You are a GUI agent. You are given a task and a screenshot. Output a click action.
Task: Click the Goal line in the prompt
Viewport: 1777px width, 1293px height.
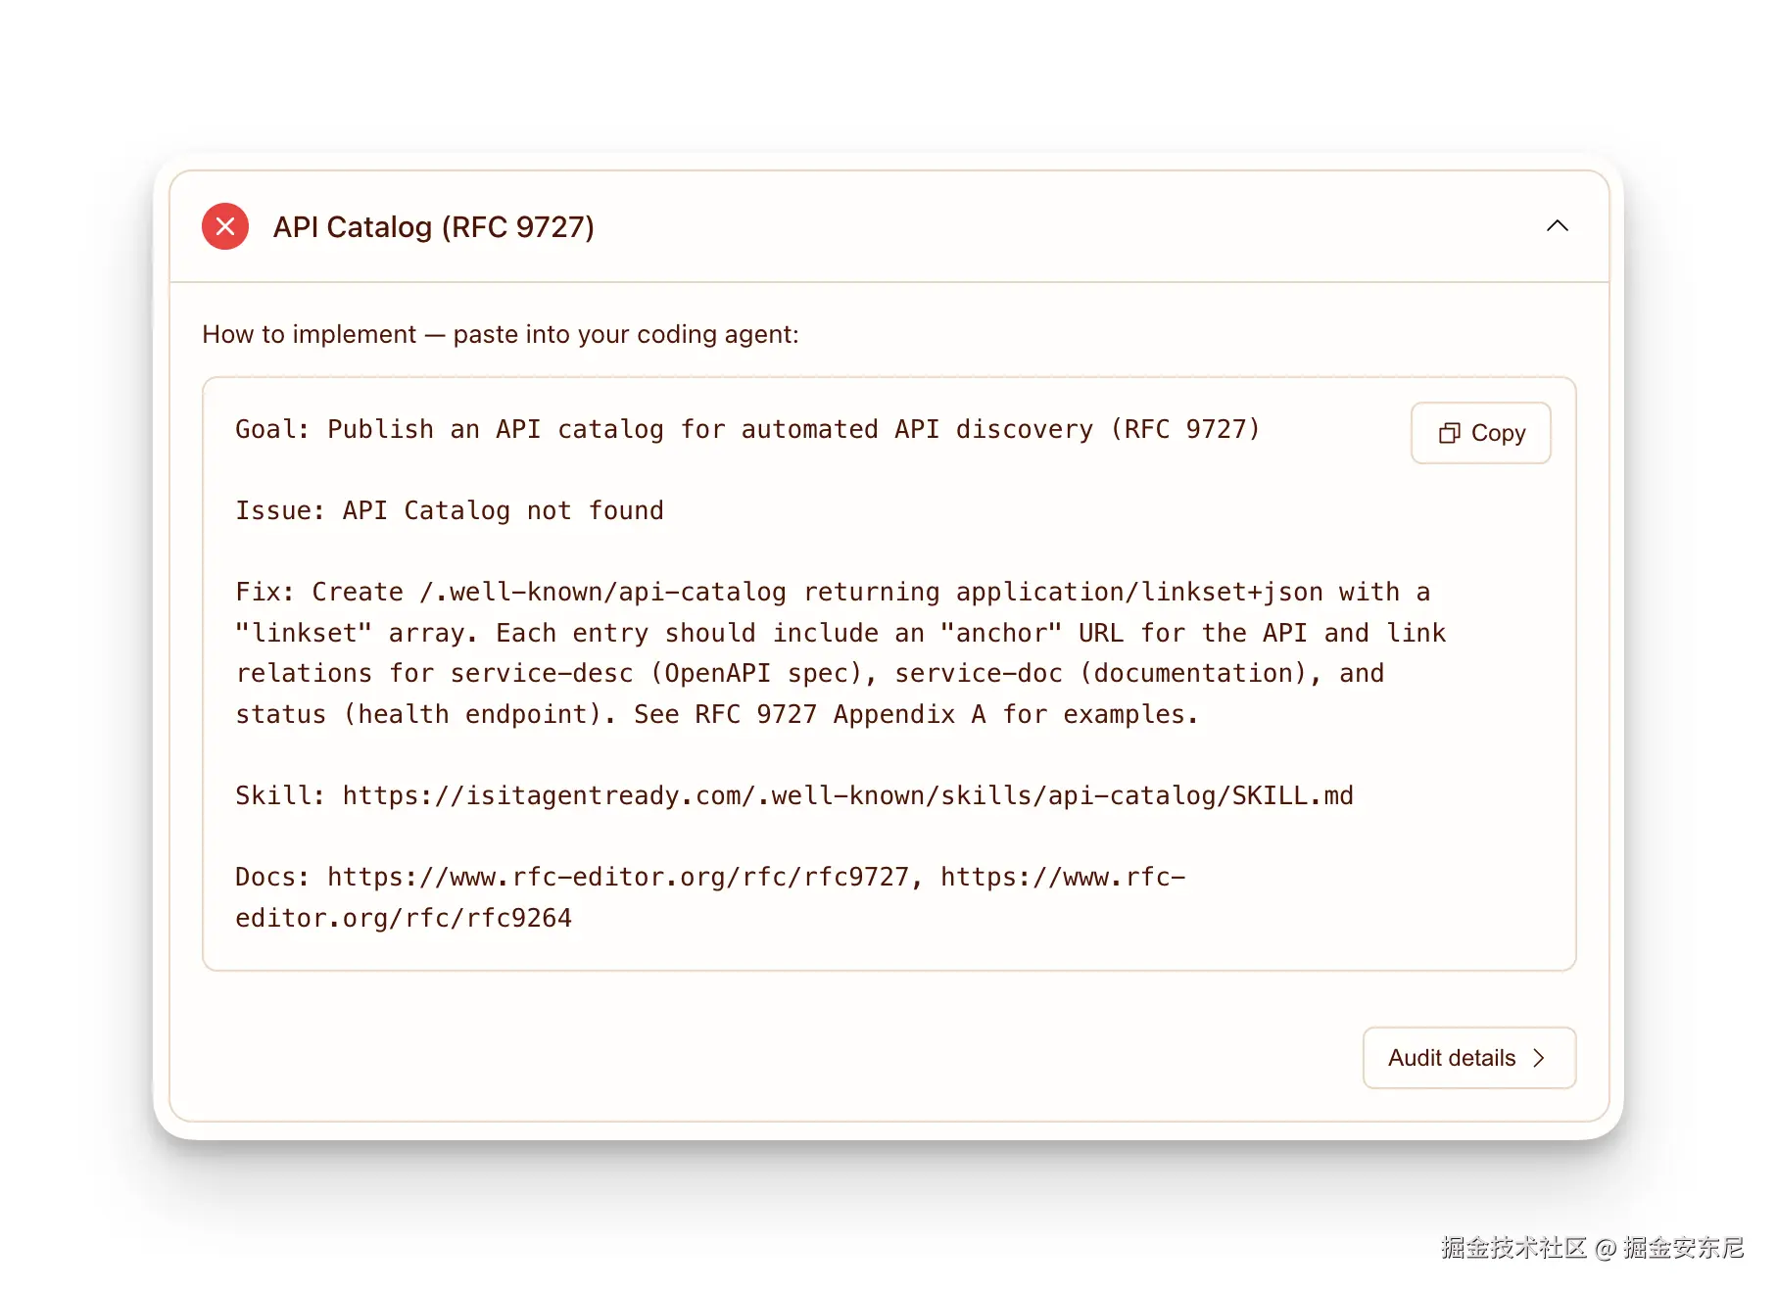pos(746,429)
